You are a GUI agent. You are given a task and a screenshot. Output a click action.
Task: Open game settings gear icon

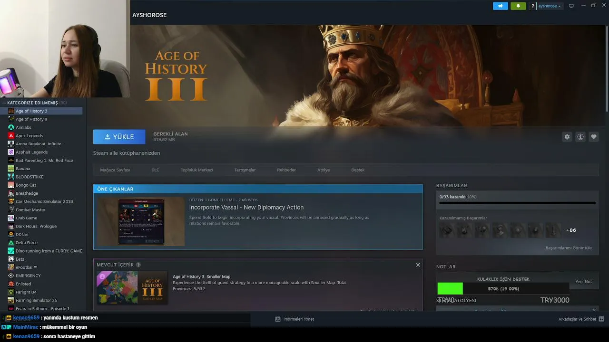tap(567, 137)
